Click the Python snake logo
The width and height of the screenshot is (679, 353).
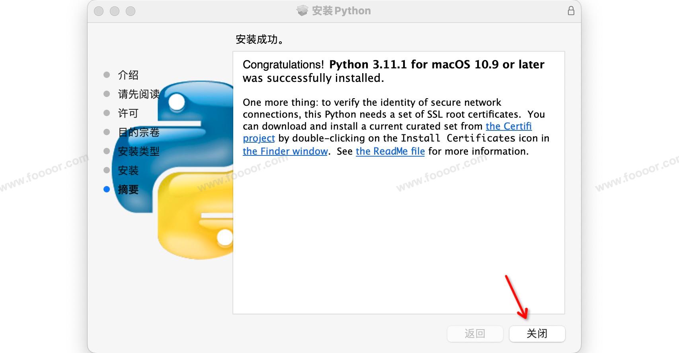[195, 171]
